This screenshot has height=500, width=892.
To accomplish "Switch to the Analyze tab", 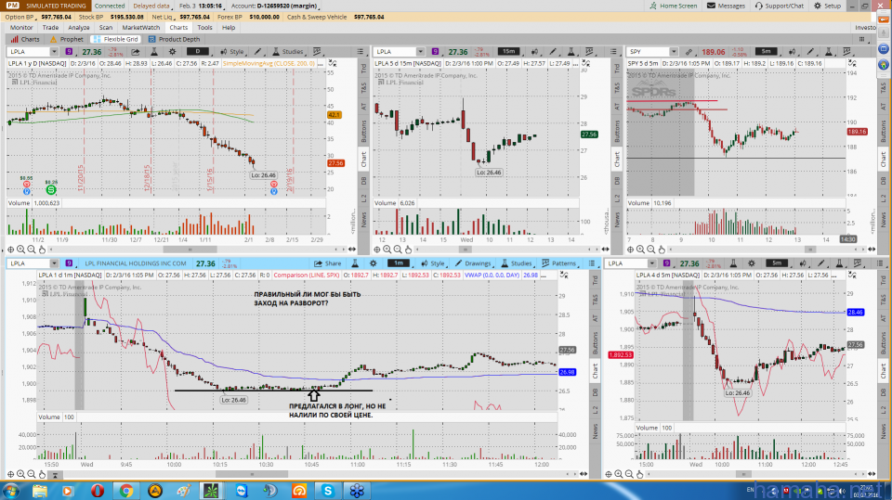I will (78, 27).
